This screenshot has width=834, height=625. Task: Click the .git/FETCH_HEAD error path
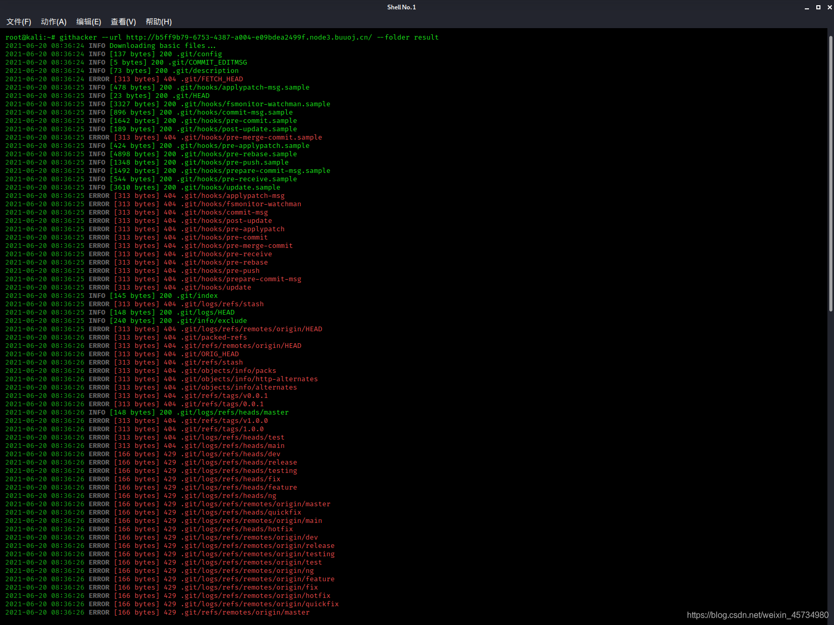coord(212,79)
